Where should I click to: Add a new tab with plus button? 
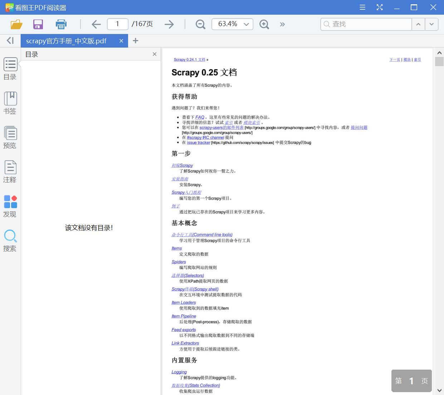coord(135,41)
